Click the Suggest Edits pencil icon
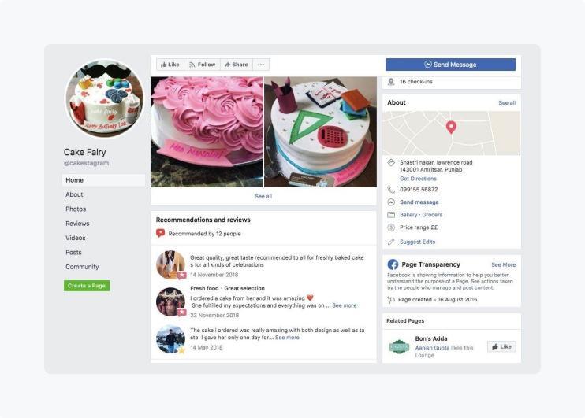Image resolution: width=585 pixels, height=418 pixels. 391,242
